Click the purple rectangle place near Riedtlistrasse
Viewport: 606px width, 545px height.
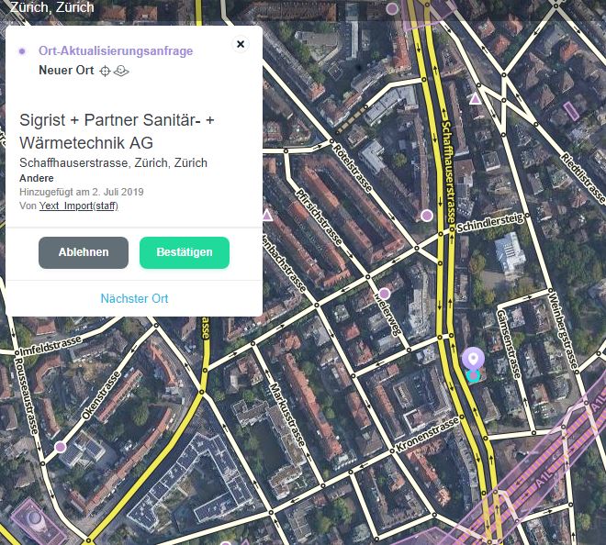571,110
